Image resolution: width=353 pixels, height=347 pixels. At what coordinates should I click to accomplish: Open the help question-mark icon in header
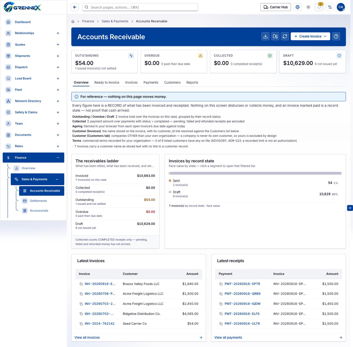point(336,36)
